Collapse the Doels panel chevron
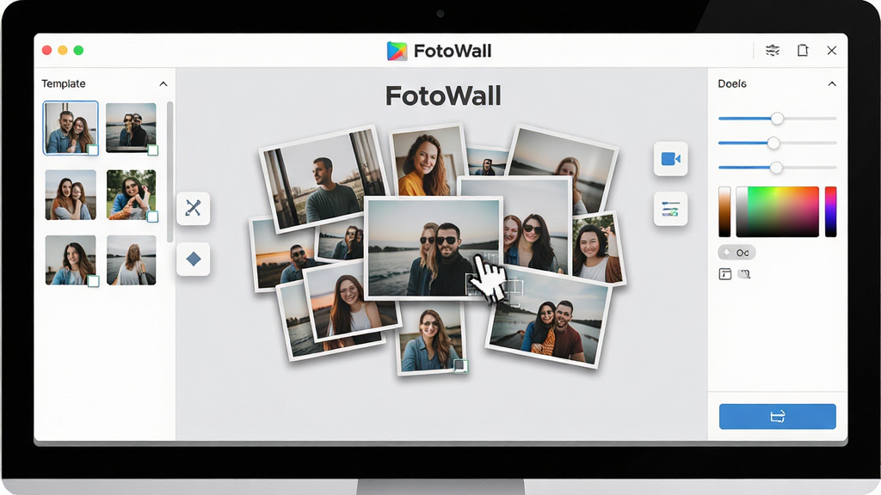 832,83
